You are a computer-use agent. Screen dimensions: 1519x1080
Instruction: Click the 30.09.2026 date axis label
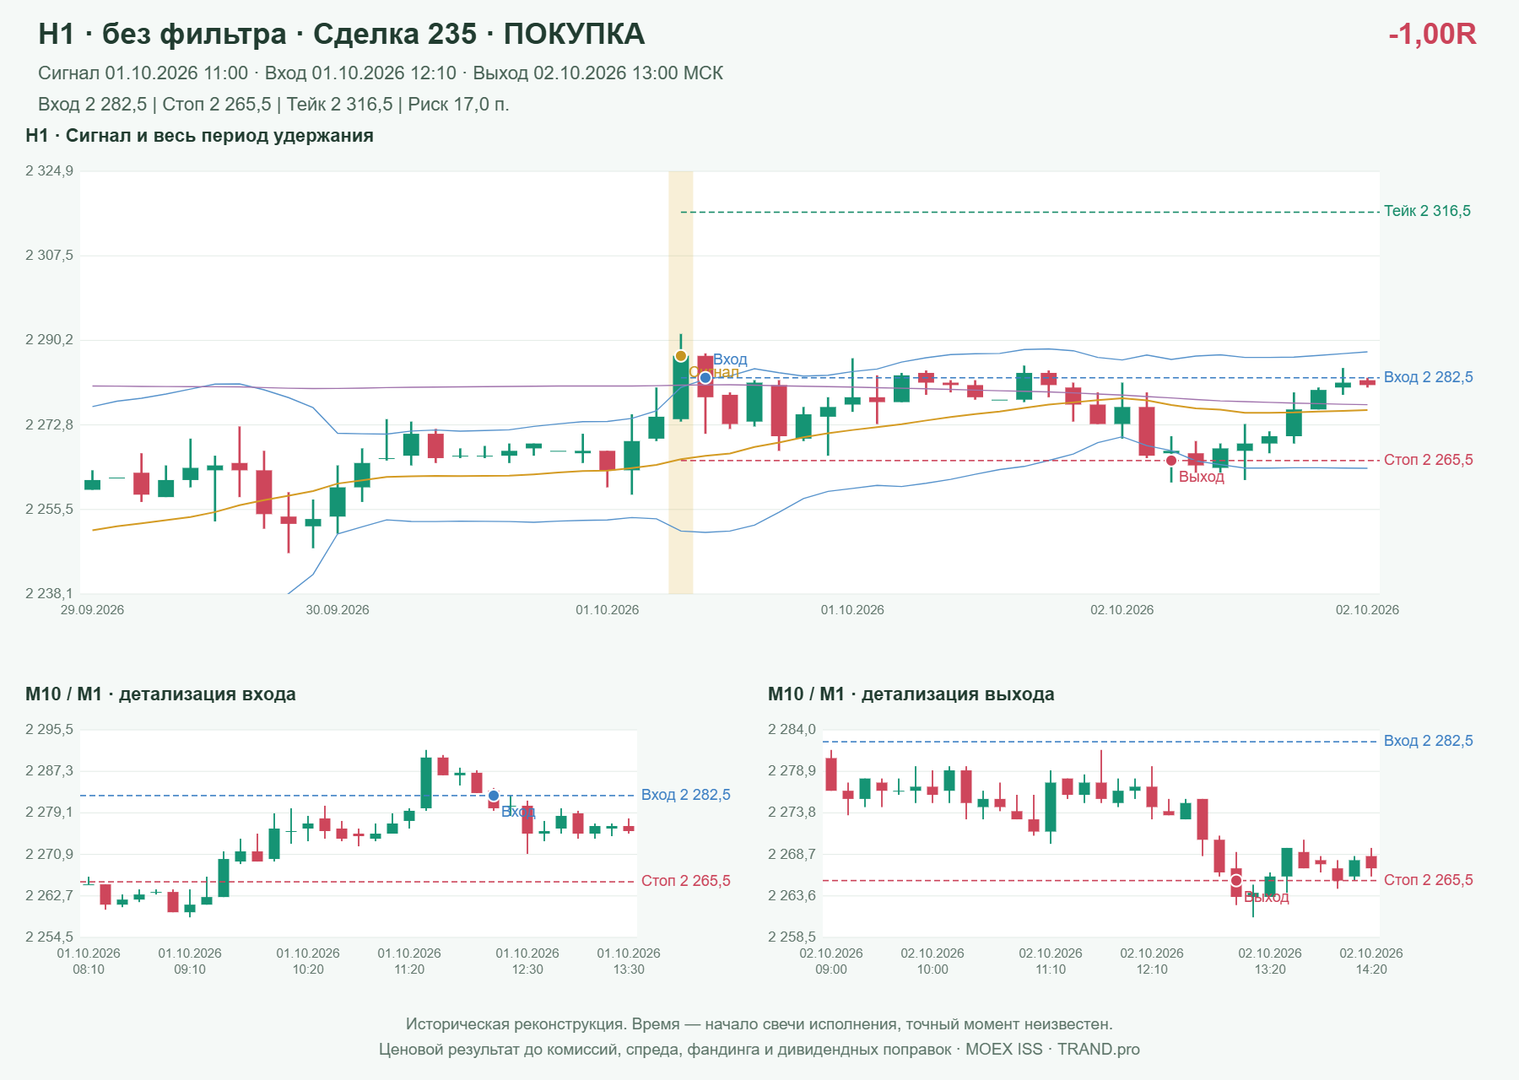click(x=338, y=610)
